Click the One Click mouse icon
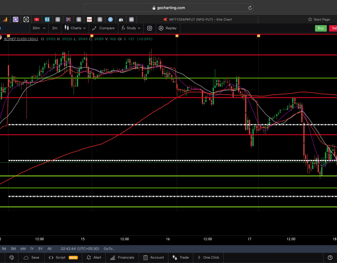The height and width of the screenshot is (263, 337). coord(199,257)
